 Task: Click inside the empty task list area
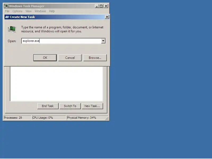pyautogui.click(x=56, y=83)
